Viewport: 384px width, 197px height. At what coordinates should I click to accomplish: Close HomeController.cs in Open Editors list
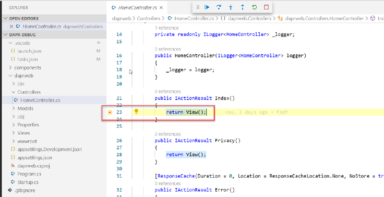11,27
